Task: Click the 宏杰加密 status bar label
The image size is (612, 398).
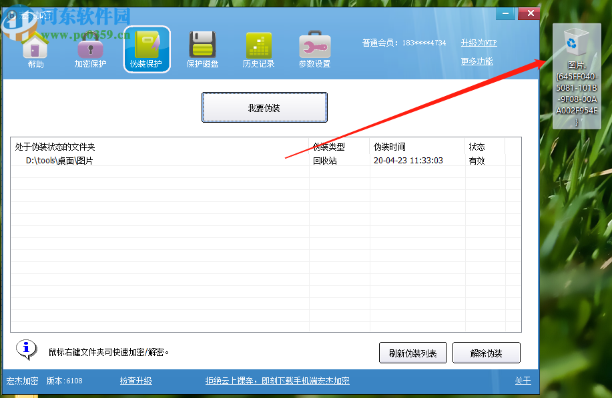Action: point(22,381)
